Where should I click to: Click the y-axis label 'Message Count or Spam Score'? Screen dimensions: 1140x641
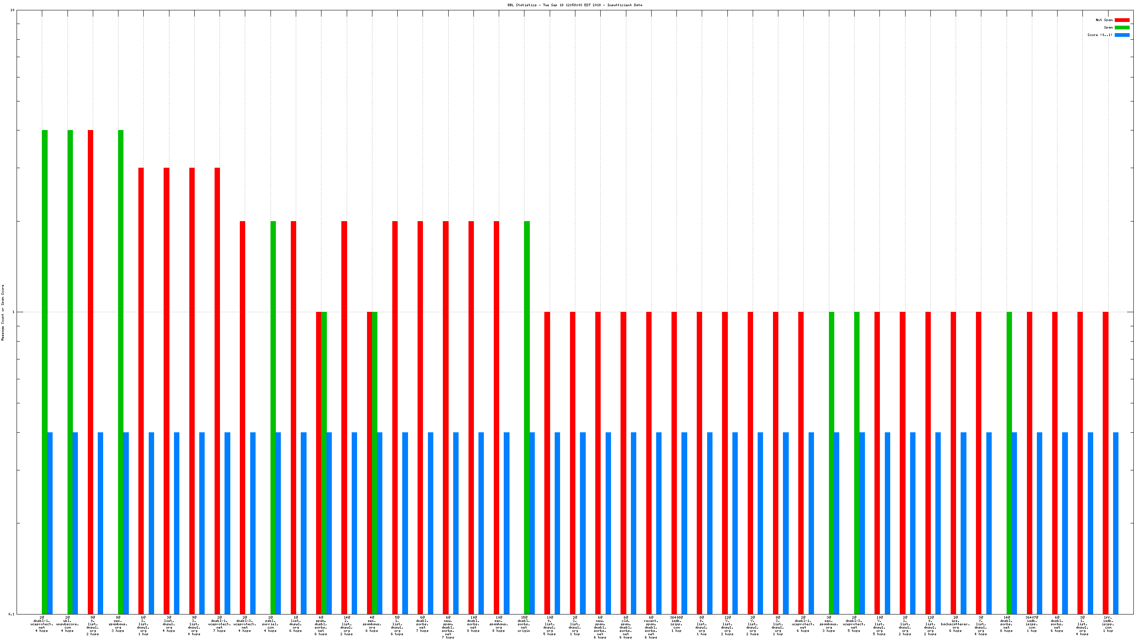pos(2,312)
